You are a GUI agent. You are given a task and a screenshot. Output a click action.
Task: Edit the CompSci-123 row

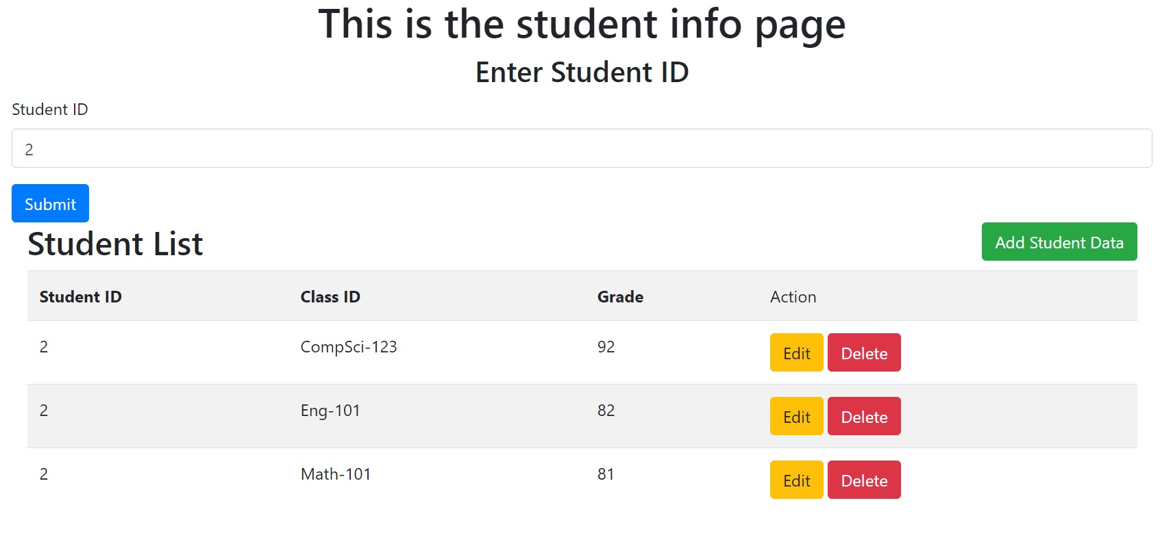(797, 352)
